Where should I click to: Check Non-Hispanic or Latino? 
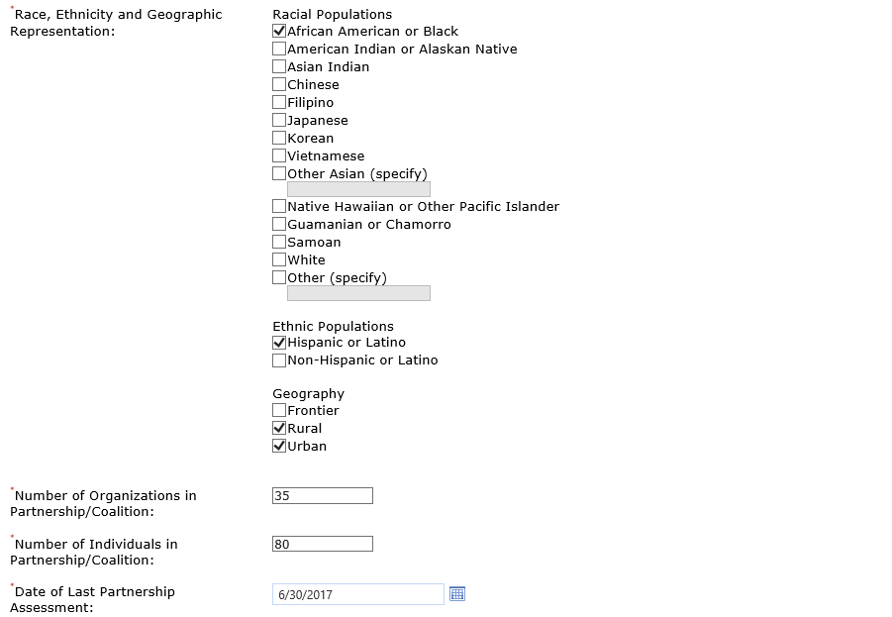[x=279, y=360]
